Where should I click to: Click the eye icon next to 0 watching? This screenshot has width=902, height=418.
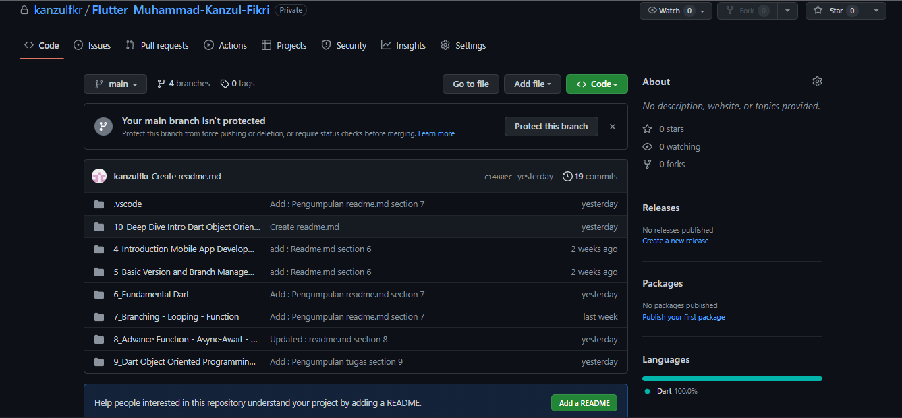tap(647, 146)
